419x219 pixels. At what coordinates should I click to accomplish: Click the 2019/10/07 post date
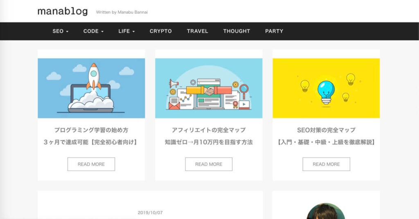(150, 212)
